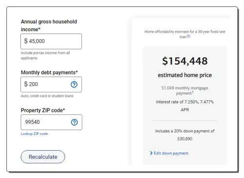
Task: Click the $154,448 estimated home price figure
Action: pyautogui.click(x=185, y=61)
